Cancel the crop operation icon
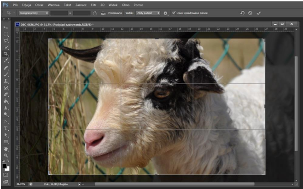Viewport: 303px width, 189px height. (x=250, y=13)
